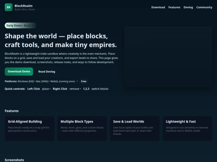This screenshot has width=217, height=162.
Task: Click the 'switch blocks' text
Action: click(100, 89)
